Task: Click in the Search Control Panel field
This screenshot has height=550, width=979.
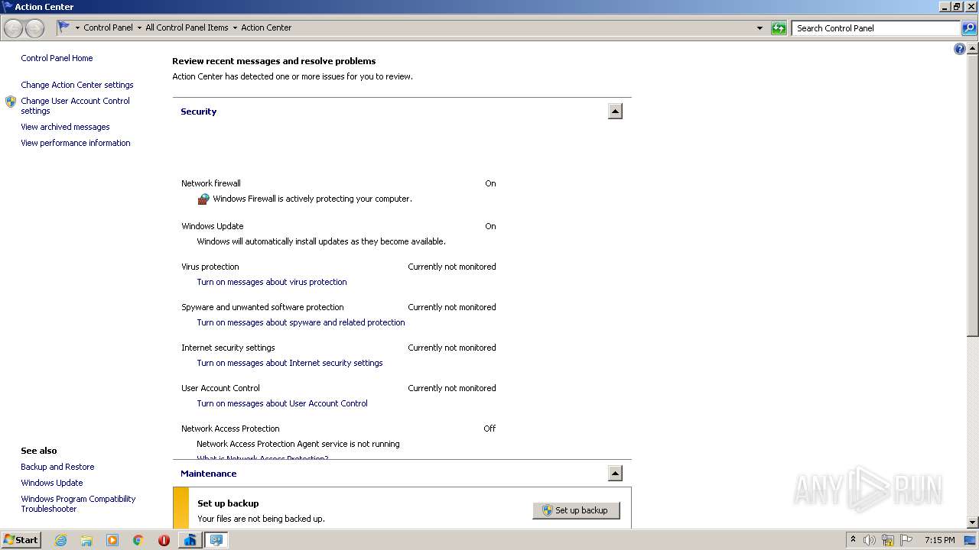Action: click(x=876, y=28)
